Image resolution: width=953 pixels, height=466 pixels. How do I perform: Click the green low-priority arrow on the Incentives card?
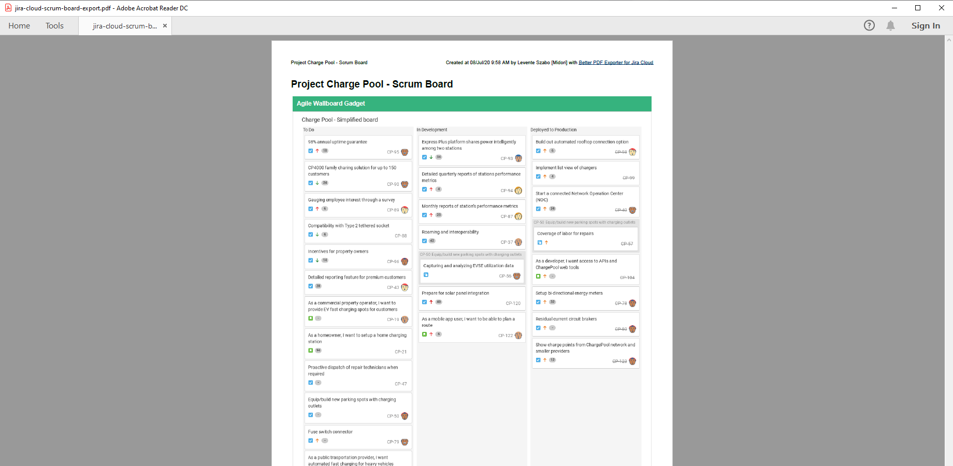(x=317, y=260)
